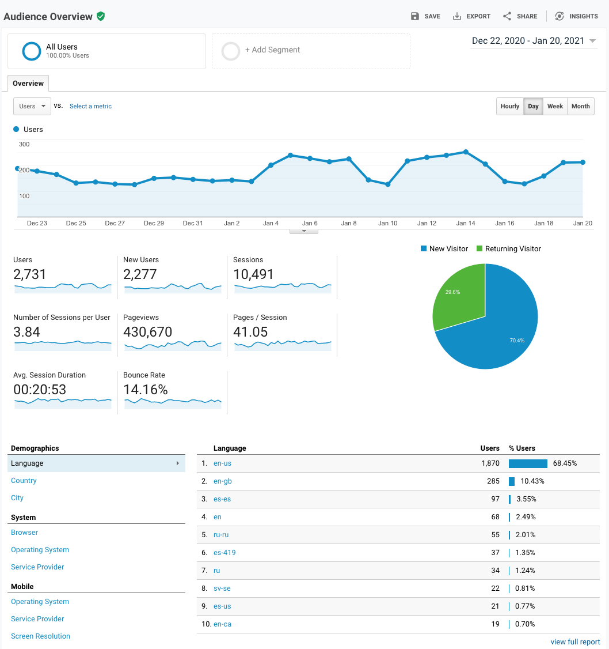Click the All Users segment circle
This screenshot has height=649, width=609.
[x=31, y=51]
